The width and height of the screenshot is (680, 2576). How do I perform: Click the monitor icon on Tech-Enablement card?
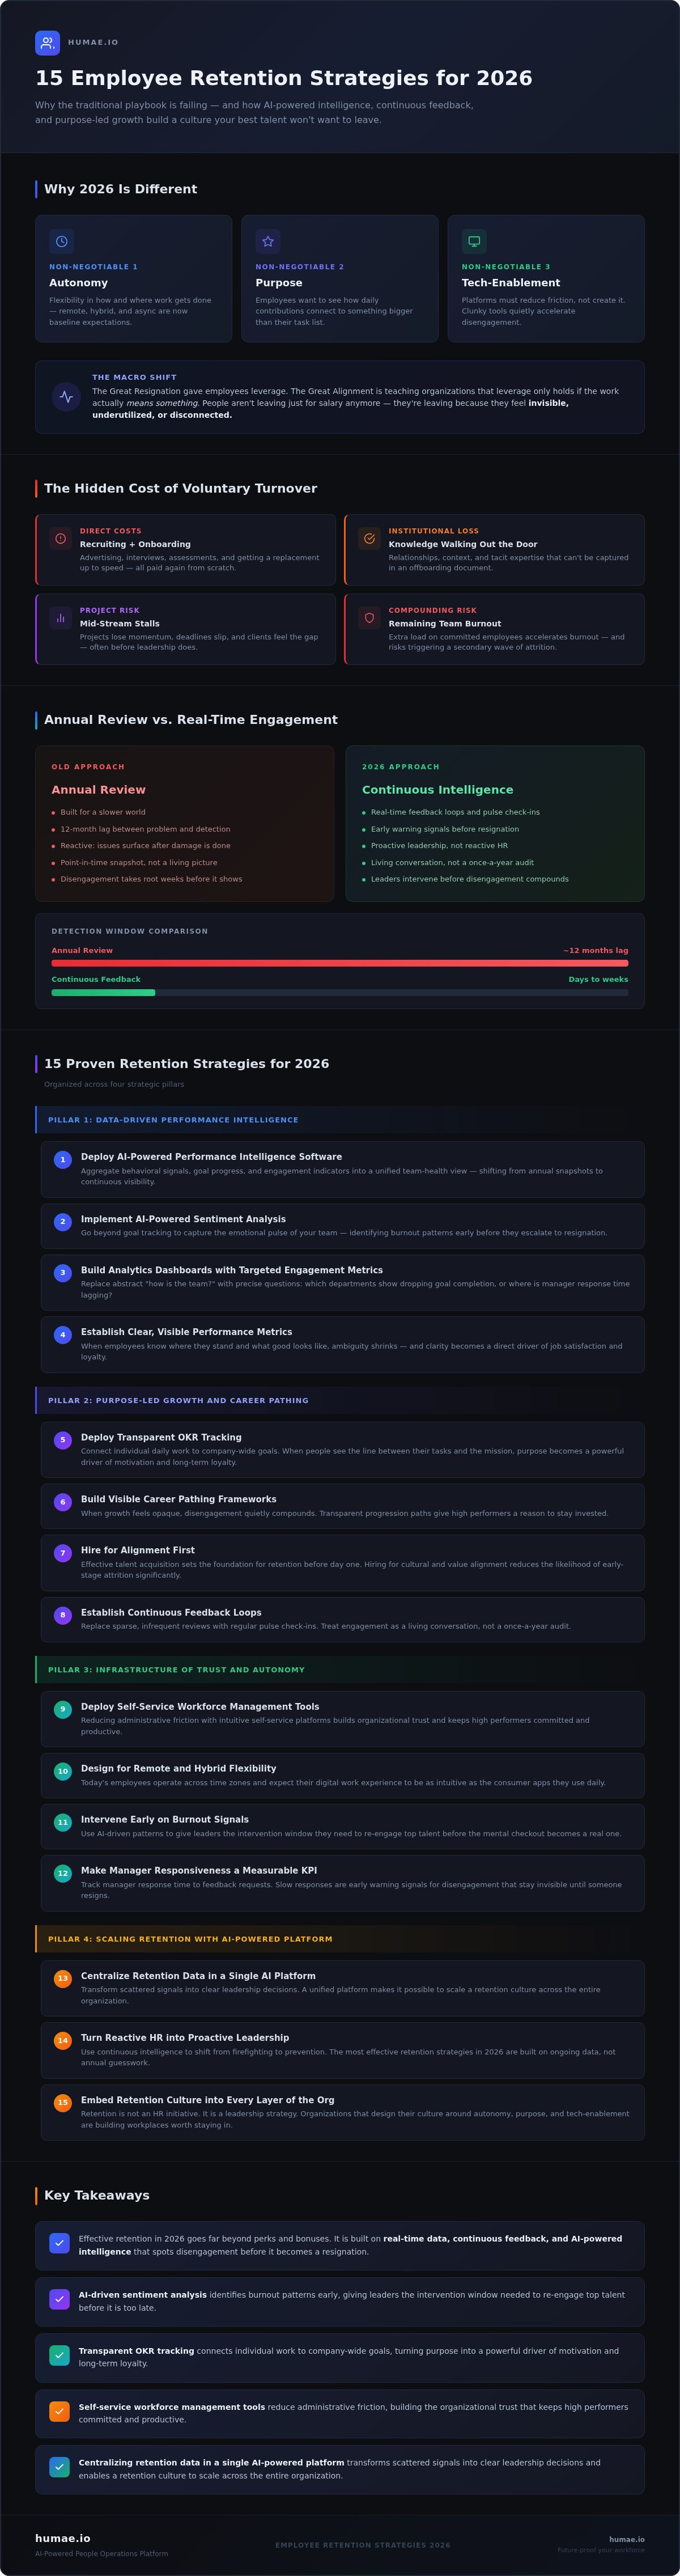[474, 241]
